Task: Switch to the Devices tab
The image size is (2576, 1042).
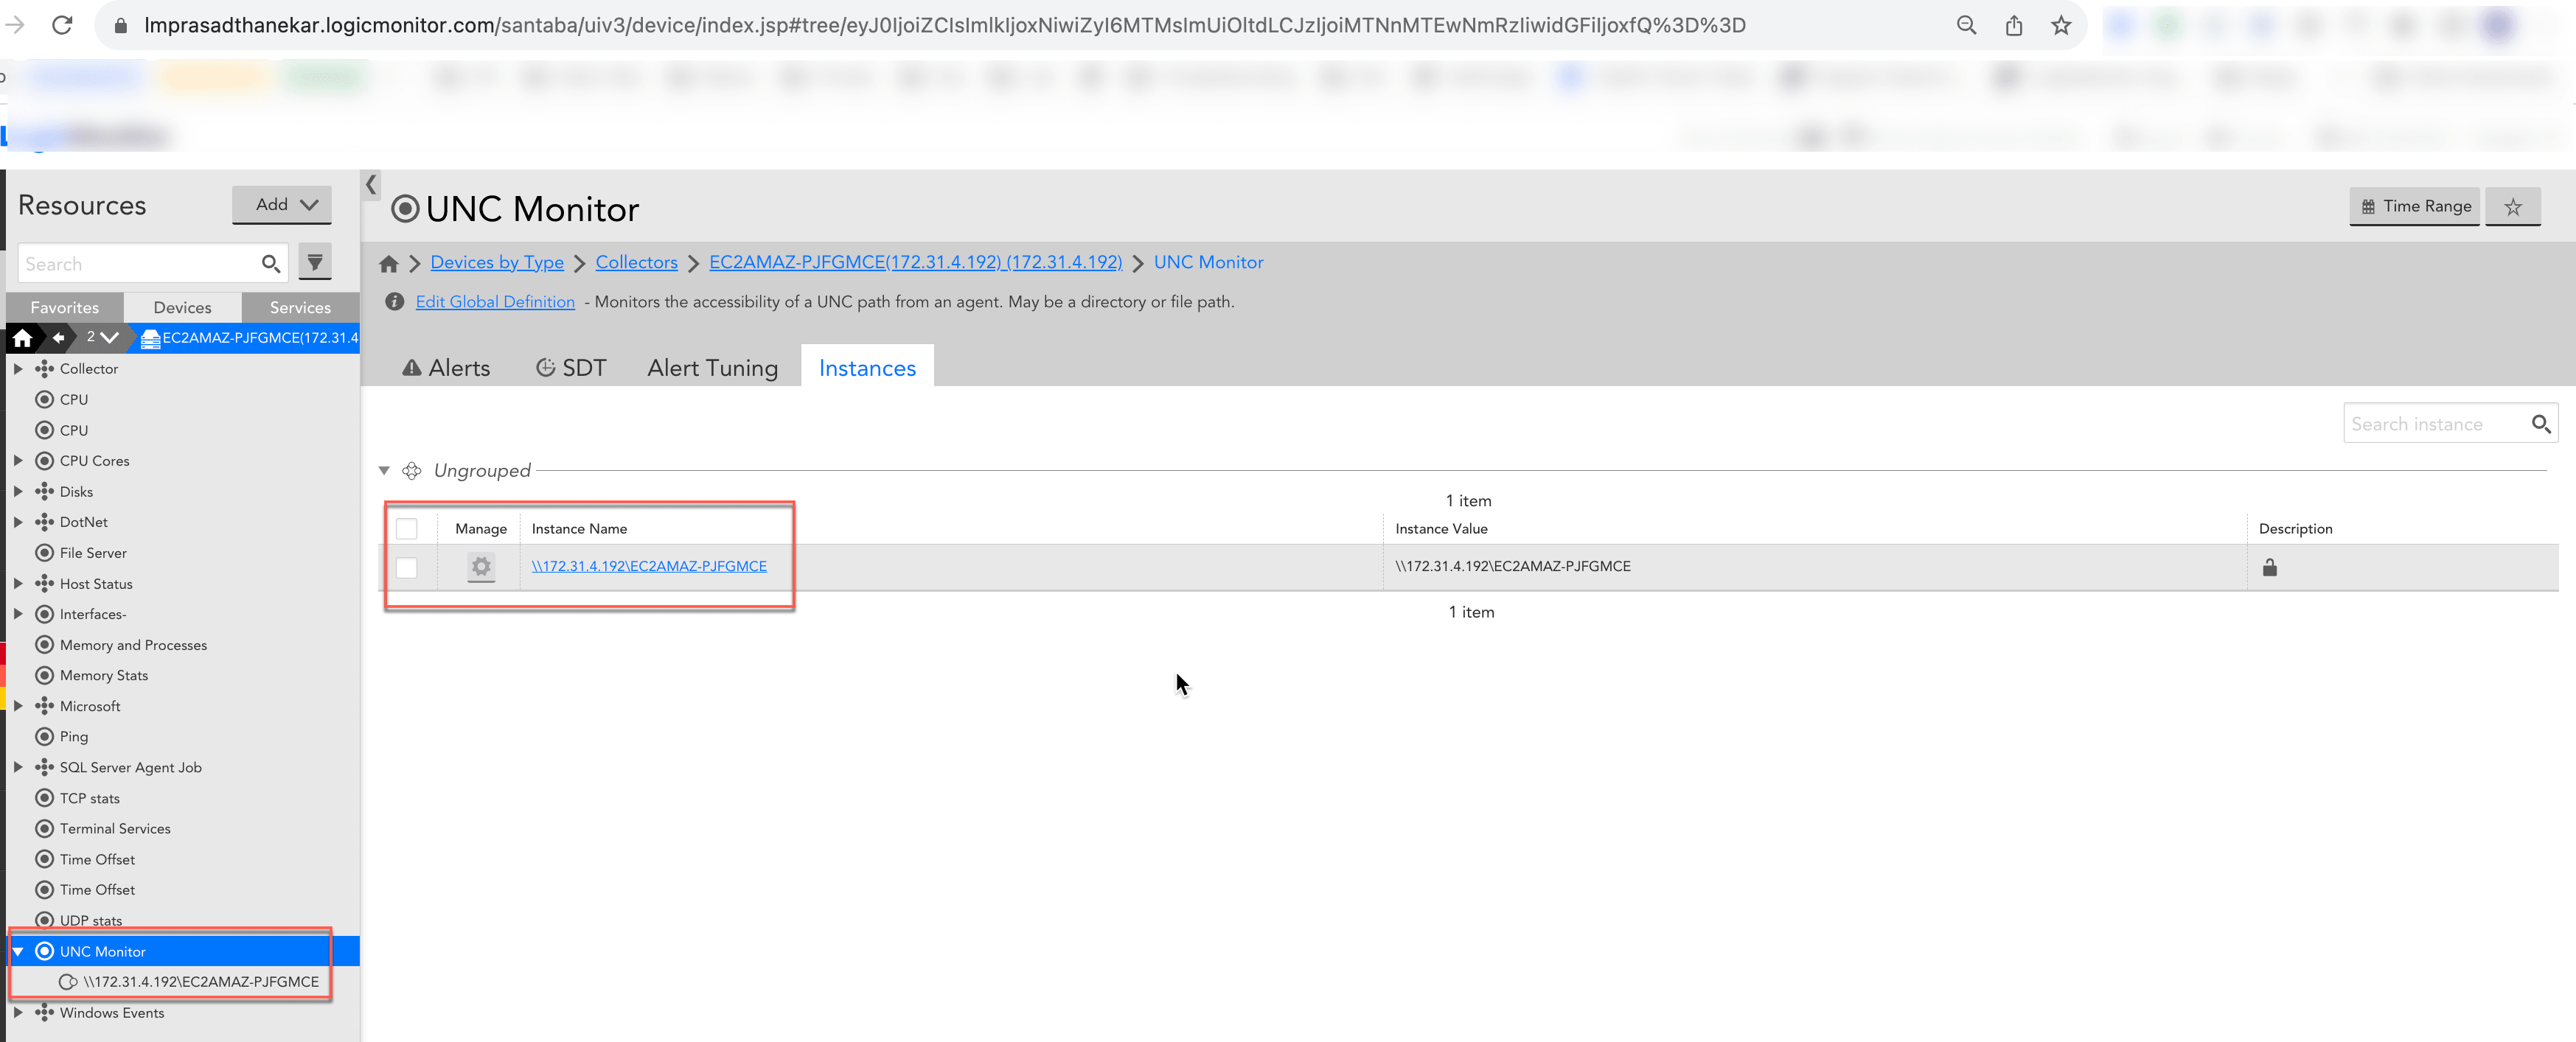Action: [x=182, y=307]
